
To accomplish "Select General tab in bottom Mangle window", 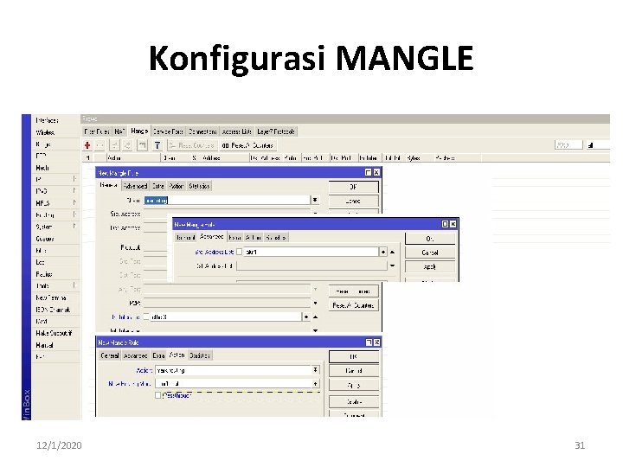I will pyautogui.click(x=110, y=355).
